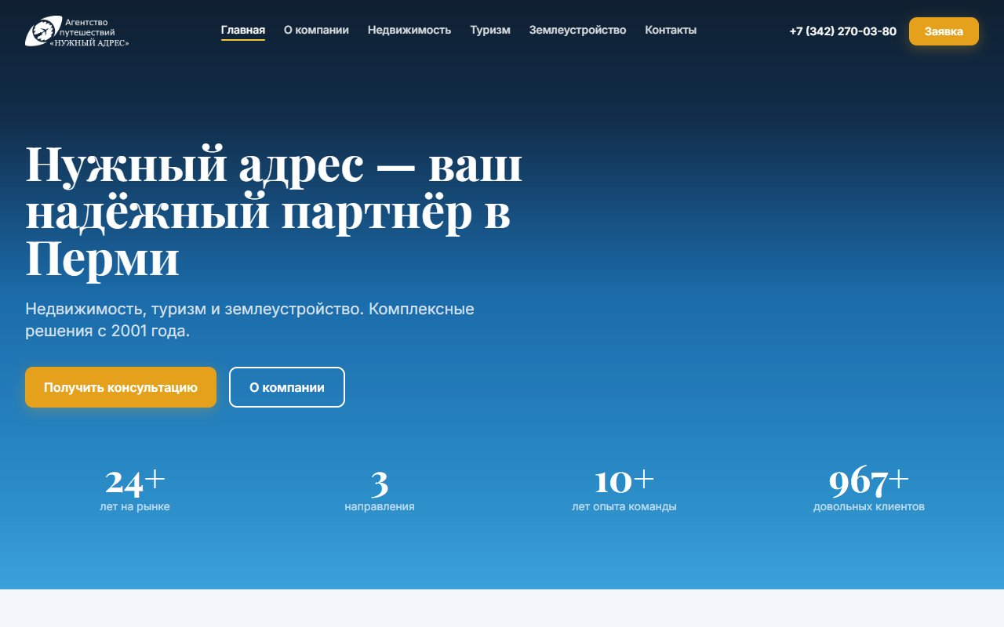Viewport: 1004px width, 627px height.
Task: Call the number +7 (342) 270-03-80
Action: pyautogui.click(x=842, y=31)
